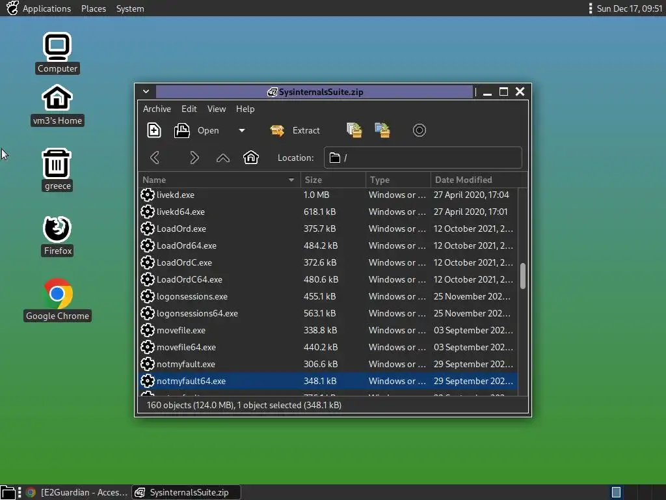Screen dimensions: 666x500
Task: Go forward to next location
Action: pyautogui.click(x=194, y=158)
